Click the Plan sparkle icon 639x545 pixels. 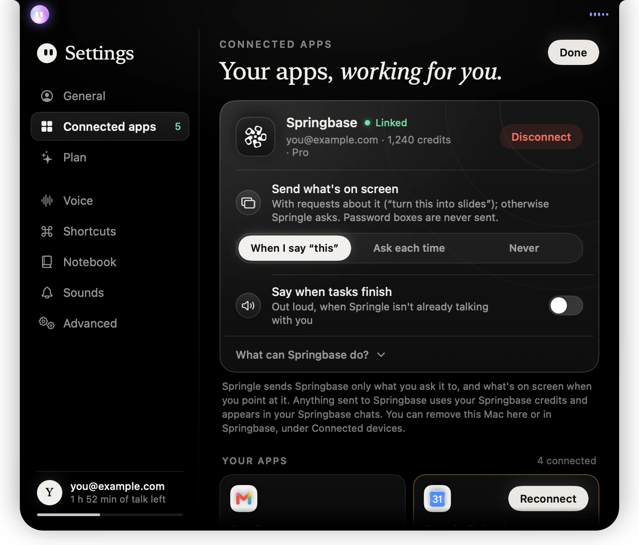tap(47, 157)
